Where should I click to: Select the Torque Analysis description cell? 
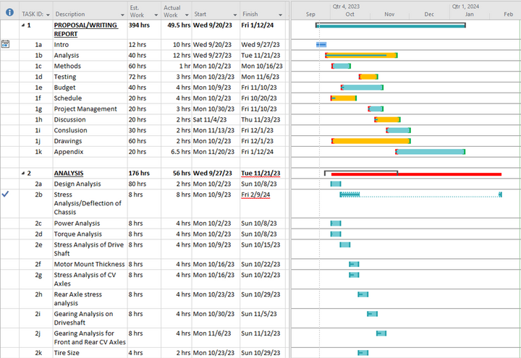coord(90,234)
